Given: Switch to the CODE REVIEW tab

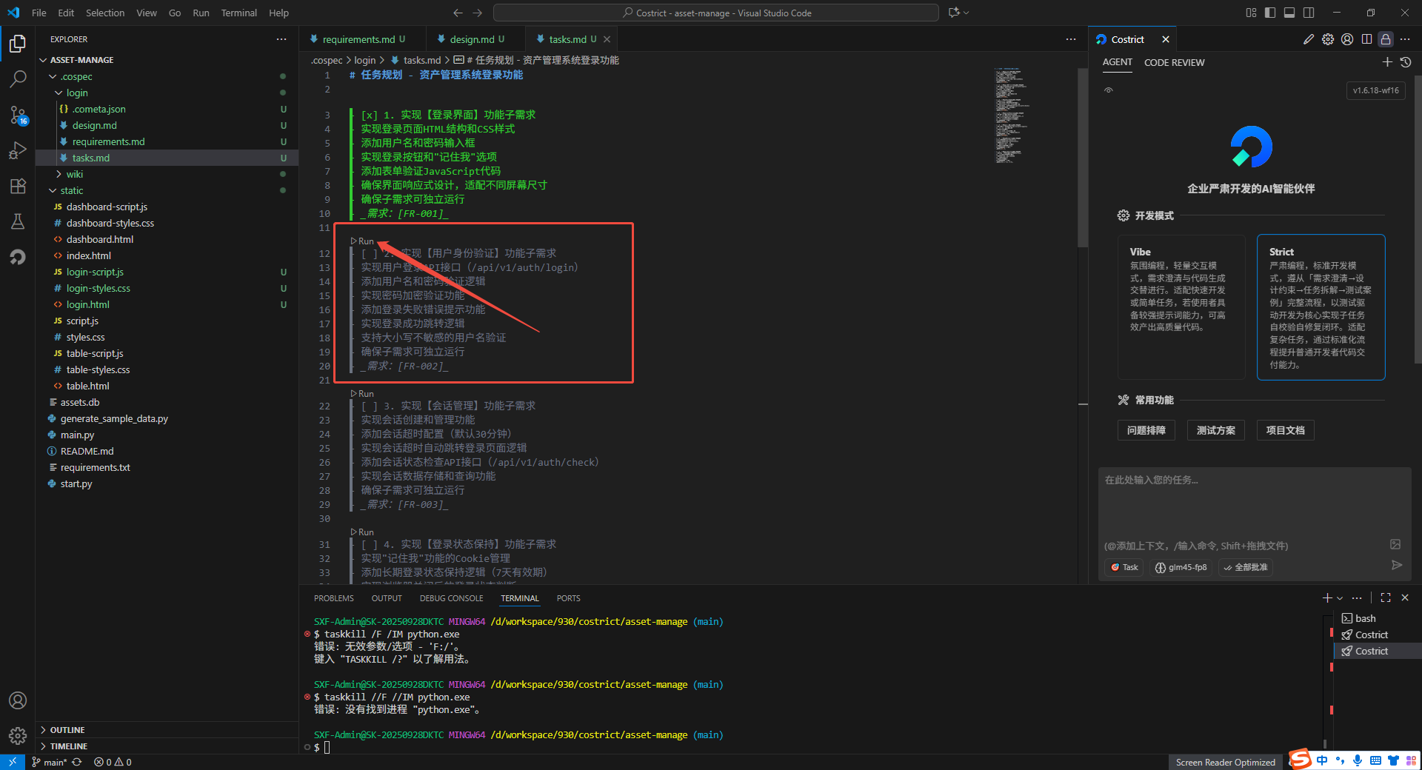Looking at the screenshot, I should [x=1174, y=63].
